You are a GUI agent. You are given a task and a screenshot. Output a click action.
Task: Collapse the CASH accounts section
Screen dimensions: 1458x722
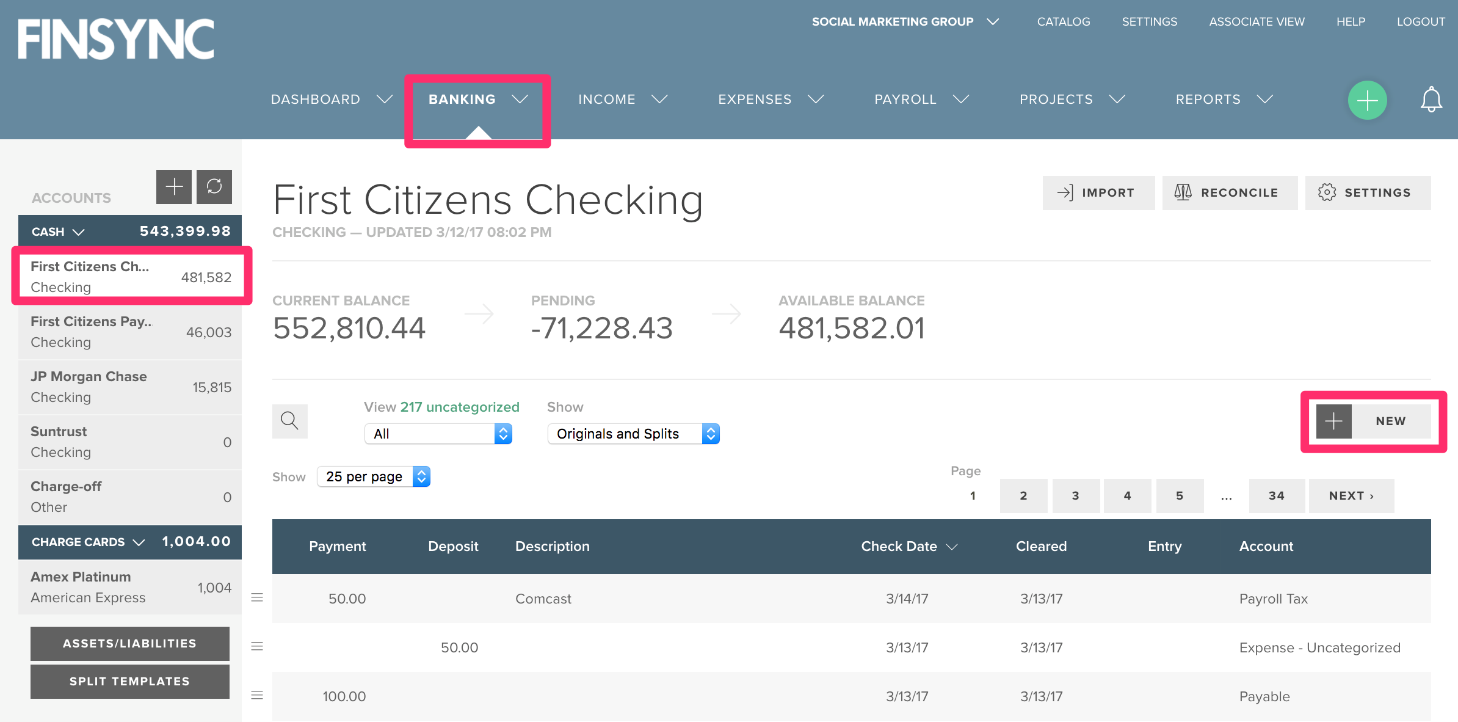pyautogui.click(x=59, y=232)
